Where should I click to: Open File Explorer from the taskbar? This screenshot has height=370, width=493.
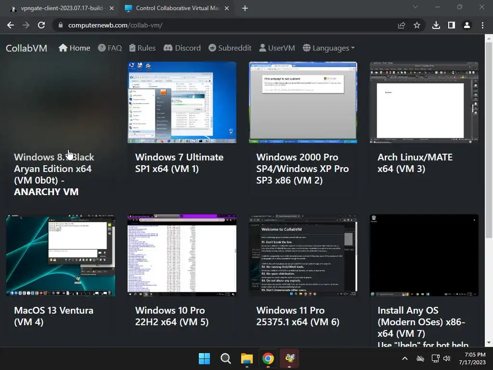[x=247, y=358]
